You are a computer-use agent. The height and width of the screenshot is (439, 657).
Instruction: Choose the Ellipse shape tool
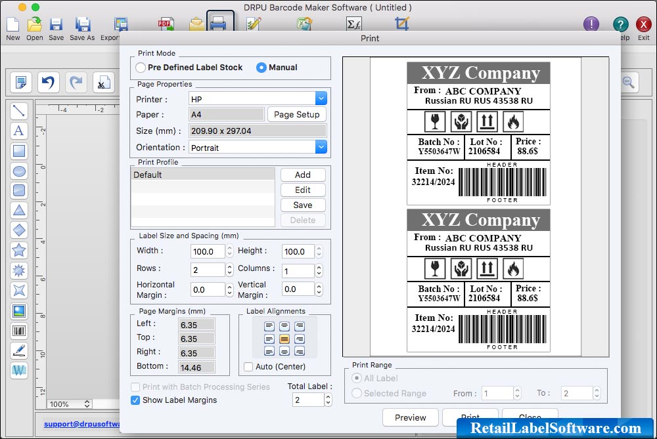coord(19,171)
